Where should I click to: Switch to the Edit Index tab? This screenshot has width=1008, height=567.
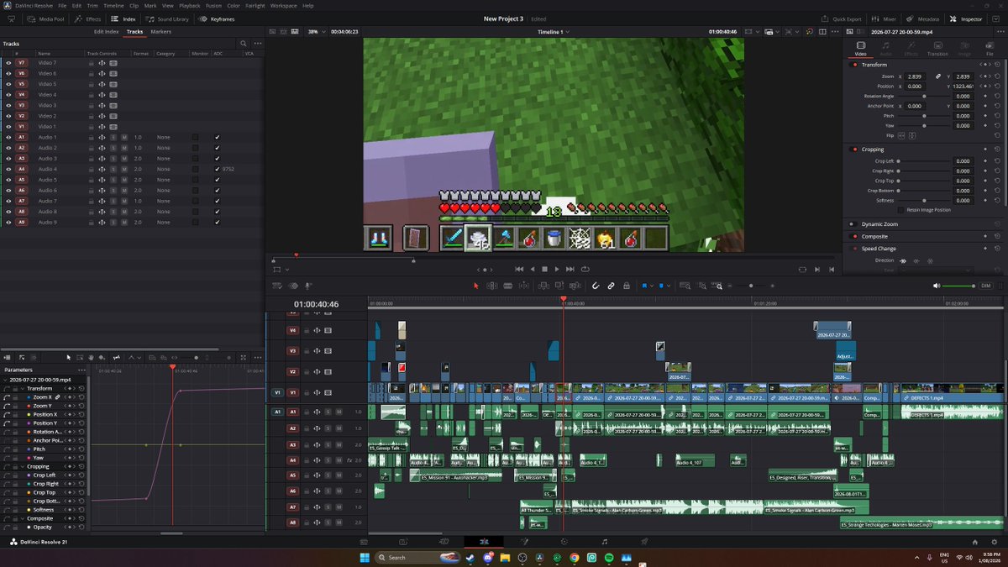pyautogui.click(x=106, y=31)
